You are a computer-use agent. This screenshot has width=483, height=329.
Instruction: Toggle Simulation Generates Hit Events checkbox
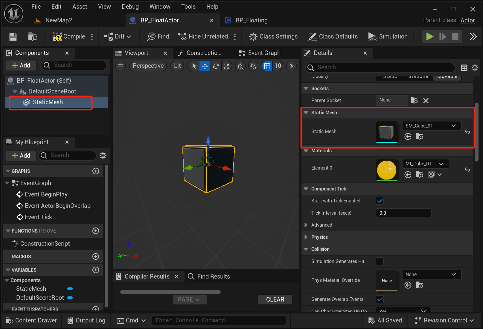tap(380, 262)
